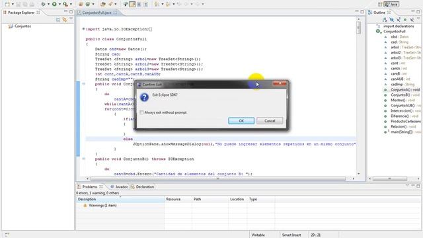Click the Last Edit Location icon
The image size is (423, 238).
pyautogui.click(x=179, y=4)
